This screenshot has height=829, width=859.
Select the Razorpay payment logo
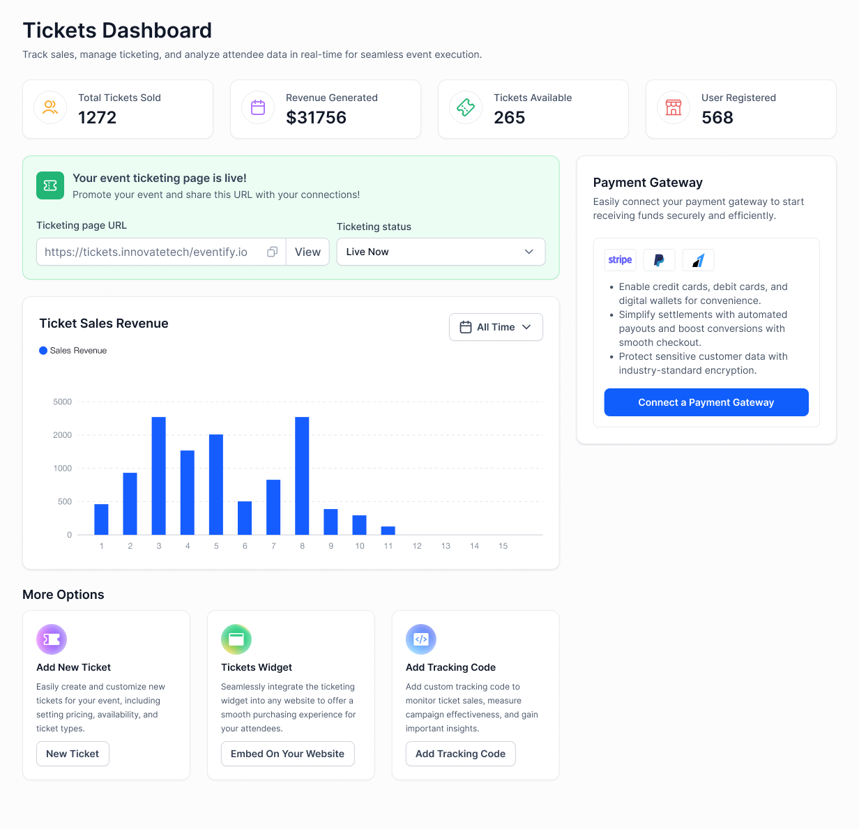[x=698, y=260]
